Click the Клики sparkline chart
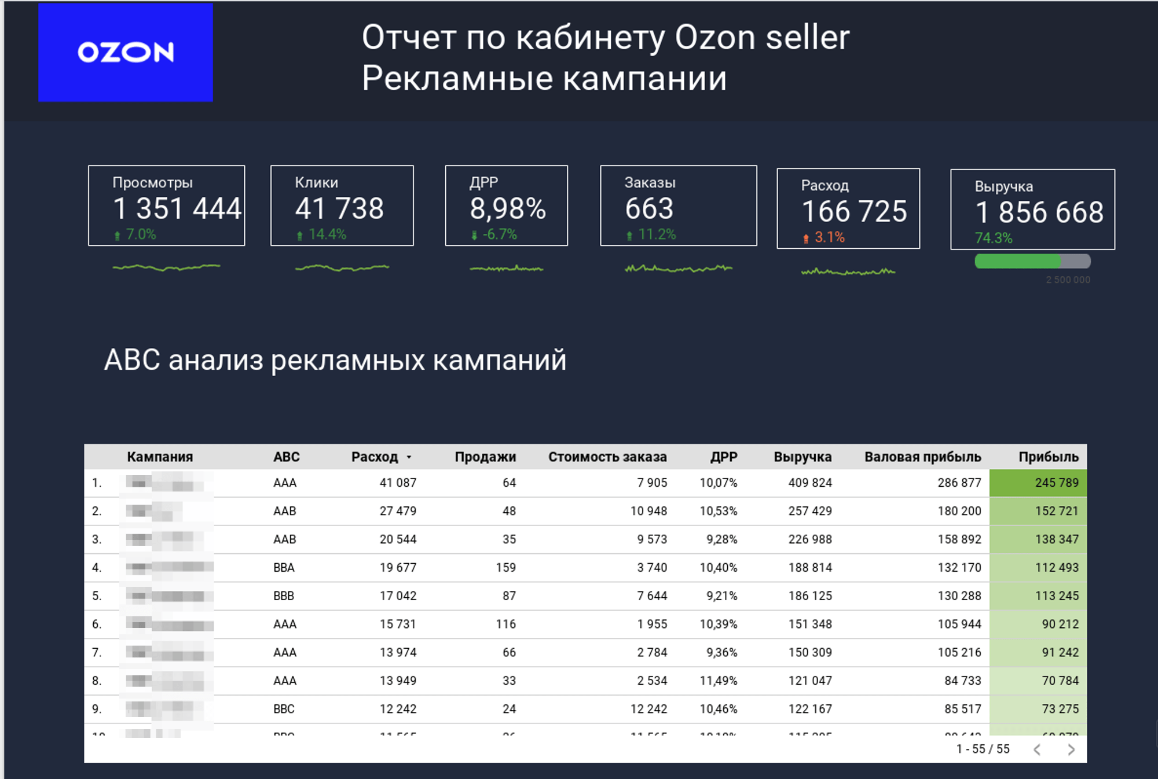The height and width of the screenshot is (779, 1158). coord(342,267)
